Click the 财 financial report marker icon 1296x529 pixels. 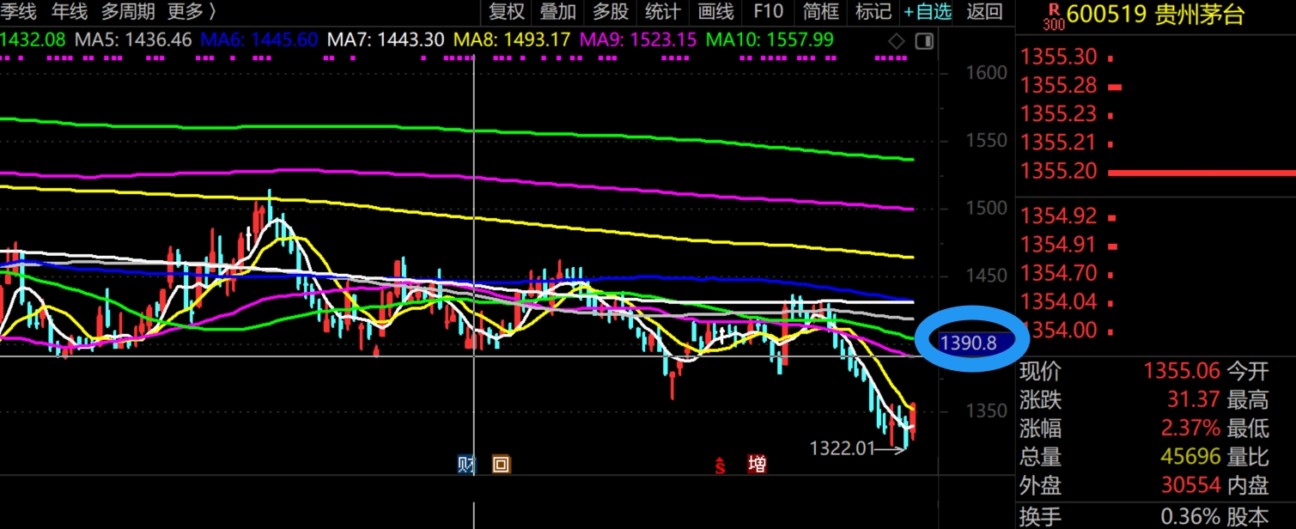pos(466,465)
